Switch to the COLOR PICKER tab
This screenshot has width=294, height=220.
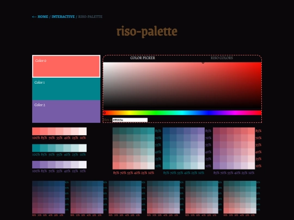point(143,58)
